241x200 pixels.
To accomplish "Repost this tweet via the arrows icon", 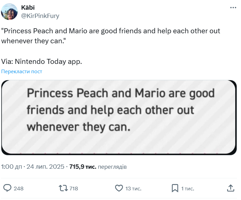I will pyautogui.click(x=63, y=188).
